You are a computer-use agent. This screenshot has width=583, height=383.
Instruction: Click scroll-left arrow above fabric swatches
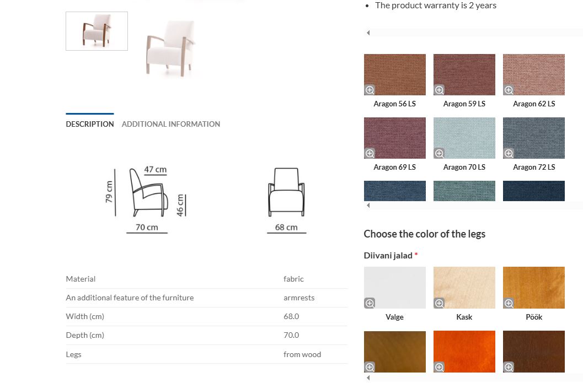tap(368, 33)
